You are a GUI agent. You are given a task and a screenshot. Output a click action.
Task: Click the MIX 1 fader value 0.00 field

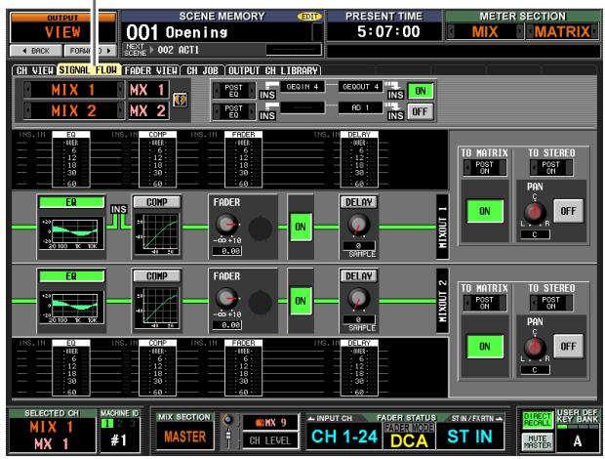(226, 251)
